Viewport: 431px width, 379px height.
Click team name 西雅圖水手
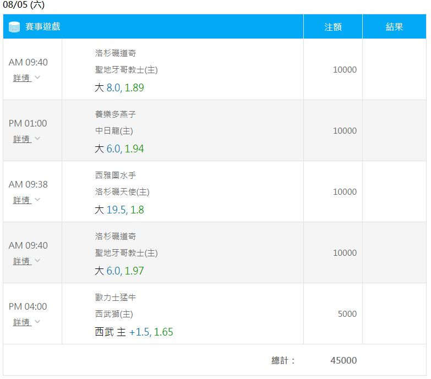(x=116, y=175)
